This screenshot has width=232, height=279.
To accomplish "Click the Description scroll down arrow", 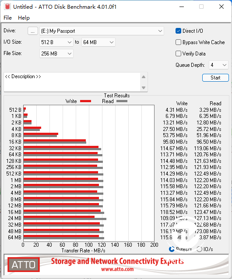I will pos(144,88).
